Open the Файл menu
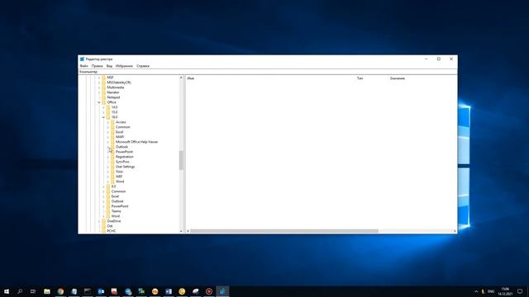 (83, 66)
